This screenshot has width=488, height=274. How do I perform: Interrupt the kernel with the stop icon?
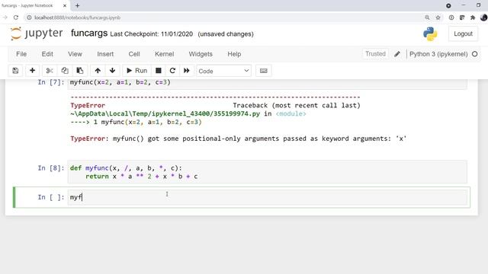[159, 71]
